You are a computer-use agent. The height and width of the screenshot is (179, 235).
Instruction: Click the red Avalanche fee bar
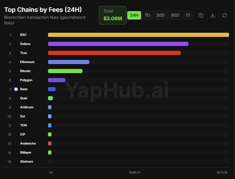point(50,143)
